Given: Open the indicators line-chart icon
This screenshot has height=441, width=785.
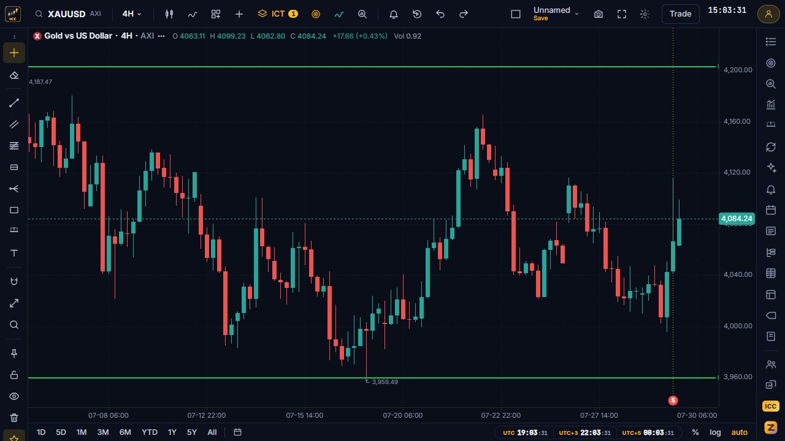Looking at the screenshot, I should click(x=193, y=13).
